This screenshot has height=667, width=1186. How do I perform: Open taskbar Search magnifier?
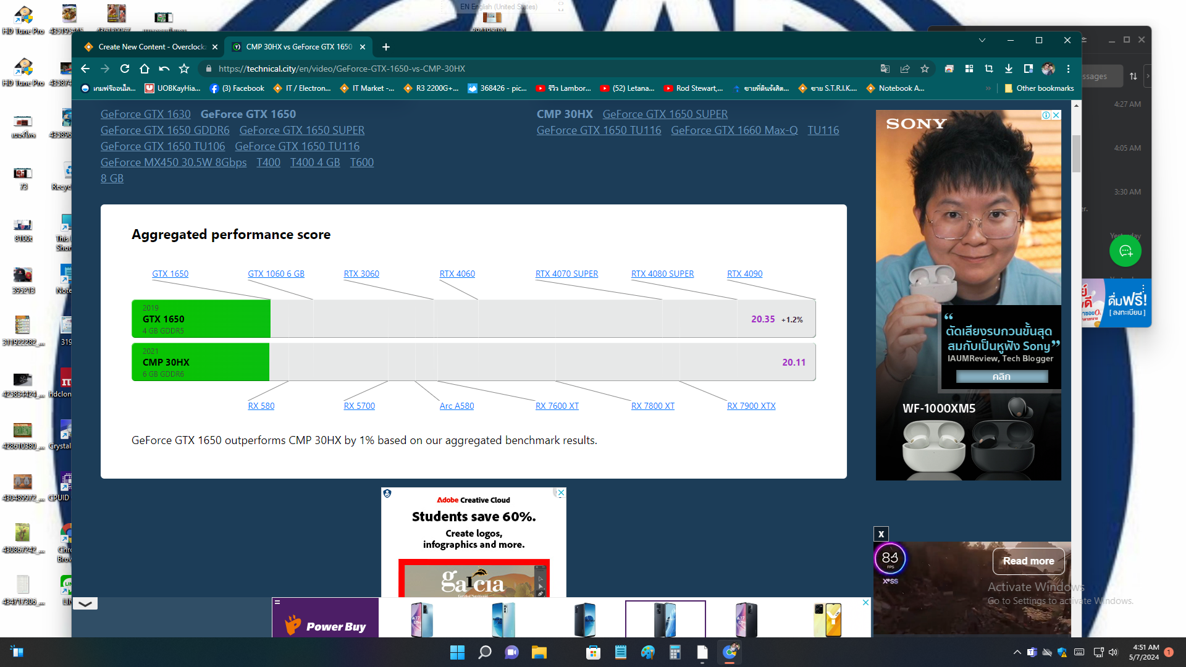pyautogui.click(x=485, y=652)
